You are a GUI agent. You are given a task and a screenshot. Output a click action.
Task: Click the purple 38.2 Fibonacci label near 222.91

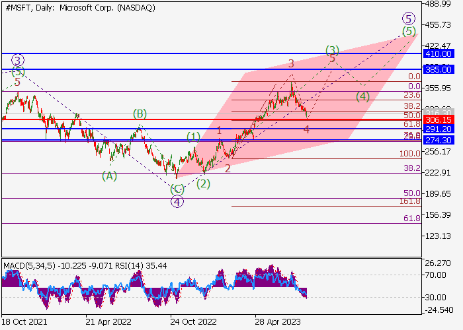(x=412, y=168)
